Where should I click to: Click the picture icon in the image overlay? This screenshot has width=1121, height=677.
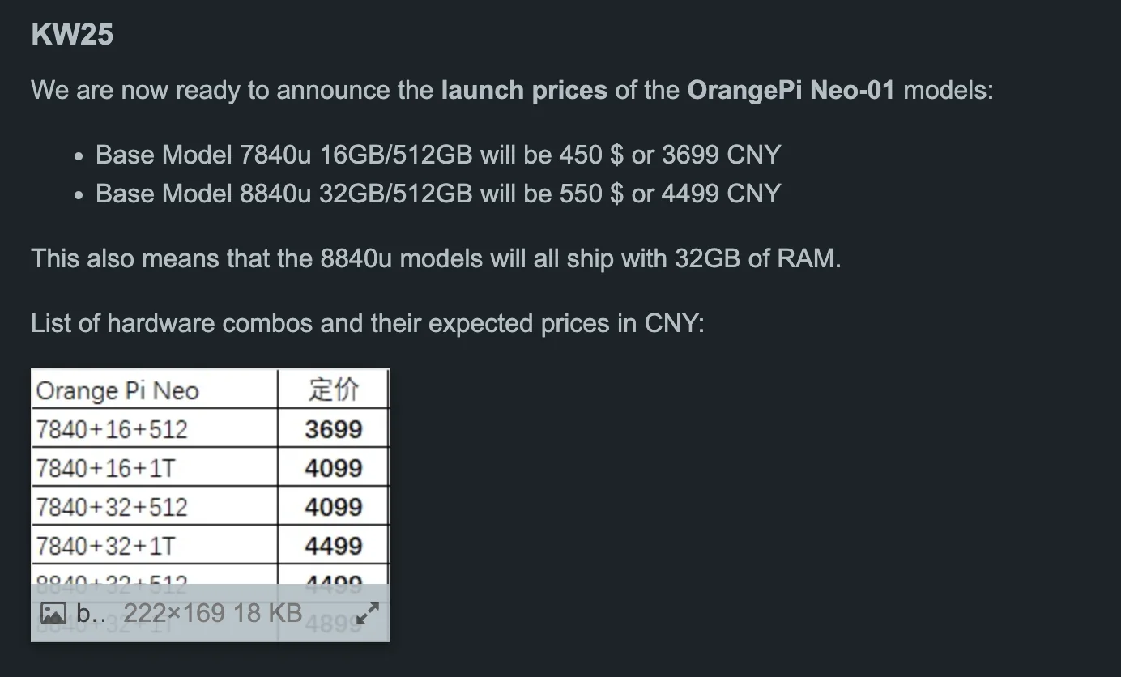pyautogui.click(x=53, y=613)
